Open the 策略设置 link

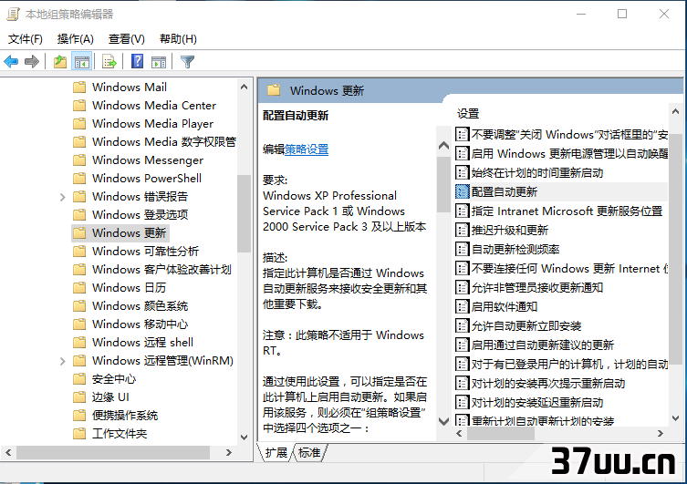pyautogui.click(x=307, y=149)
